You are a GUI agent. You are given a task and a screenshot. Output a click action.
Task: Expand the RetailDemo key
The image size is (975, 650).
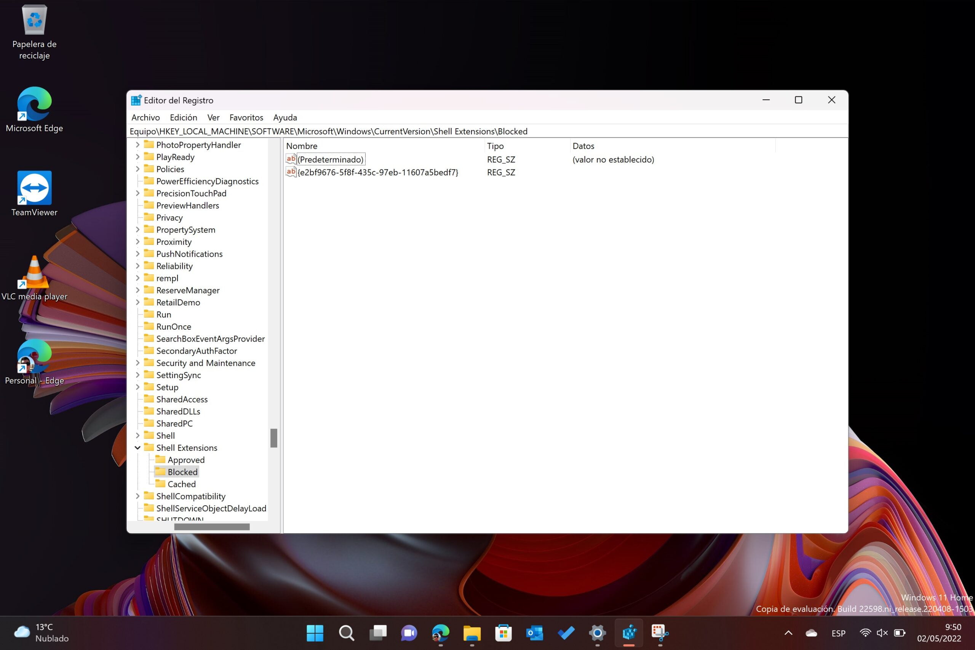(137, 302)
